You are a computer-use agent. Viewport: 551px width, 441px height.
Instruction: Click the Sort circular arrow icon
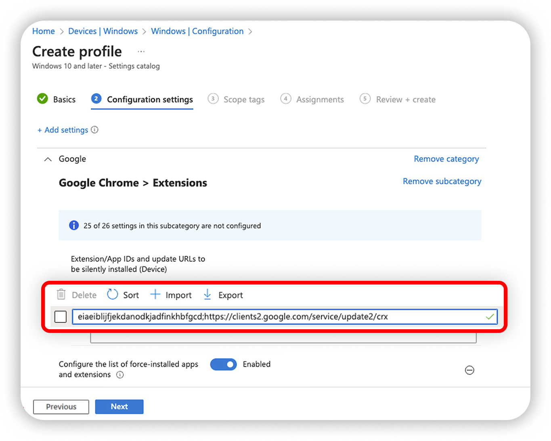click(112, 295)
